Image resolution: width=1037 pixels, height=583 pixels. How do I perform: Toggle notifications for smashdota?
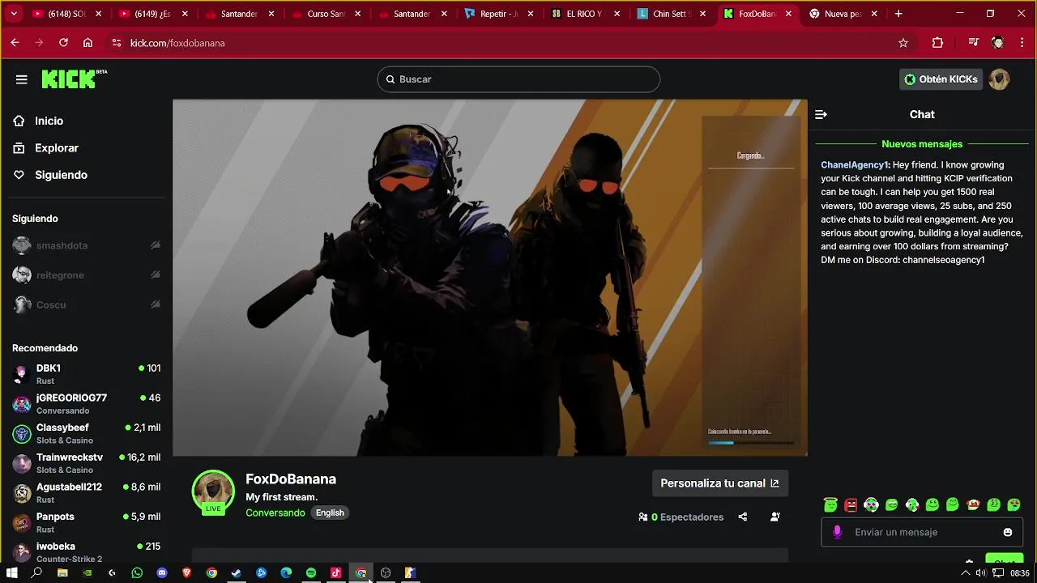coord(156,245)
